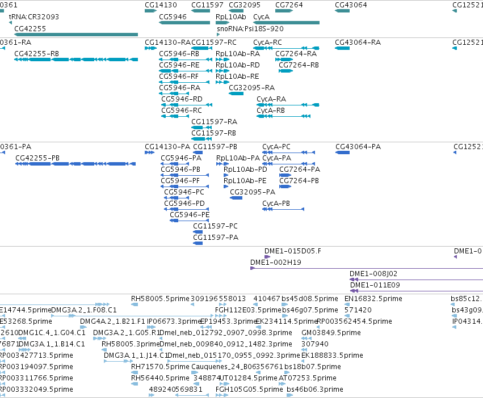Viewport: 483px width, 398px height.
Task: Click the RH58005.5prime EST glyph
Action: [x=135, y=304]
